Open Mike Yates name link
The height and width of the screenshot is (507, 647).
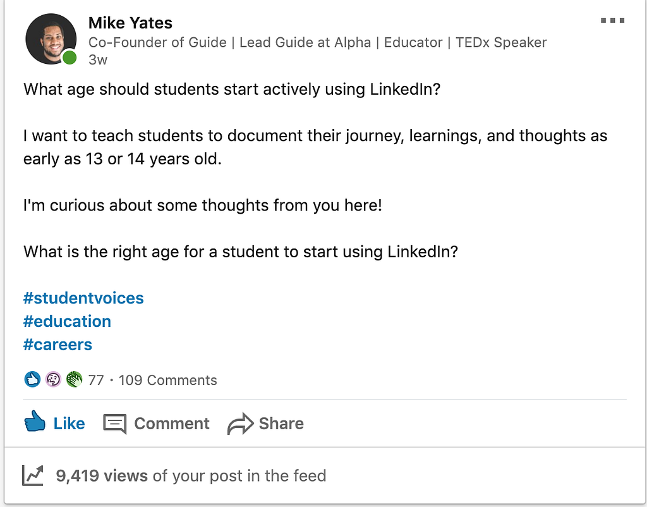click(130, 23)
